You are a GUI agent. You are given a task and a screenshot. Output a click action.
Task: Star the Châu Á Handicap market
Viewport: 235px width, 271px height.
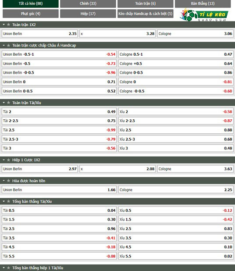(x=8, y=46)
